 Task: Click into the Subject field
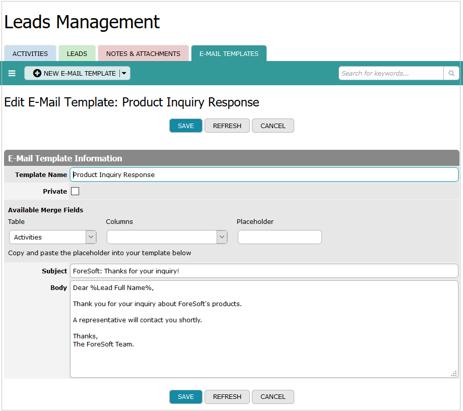[x=264, y=271]
